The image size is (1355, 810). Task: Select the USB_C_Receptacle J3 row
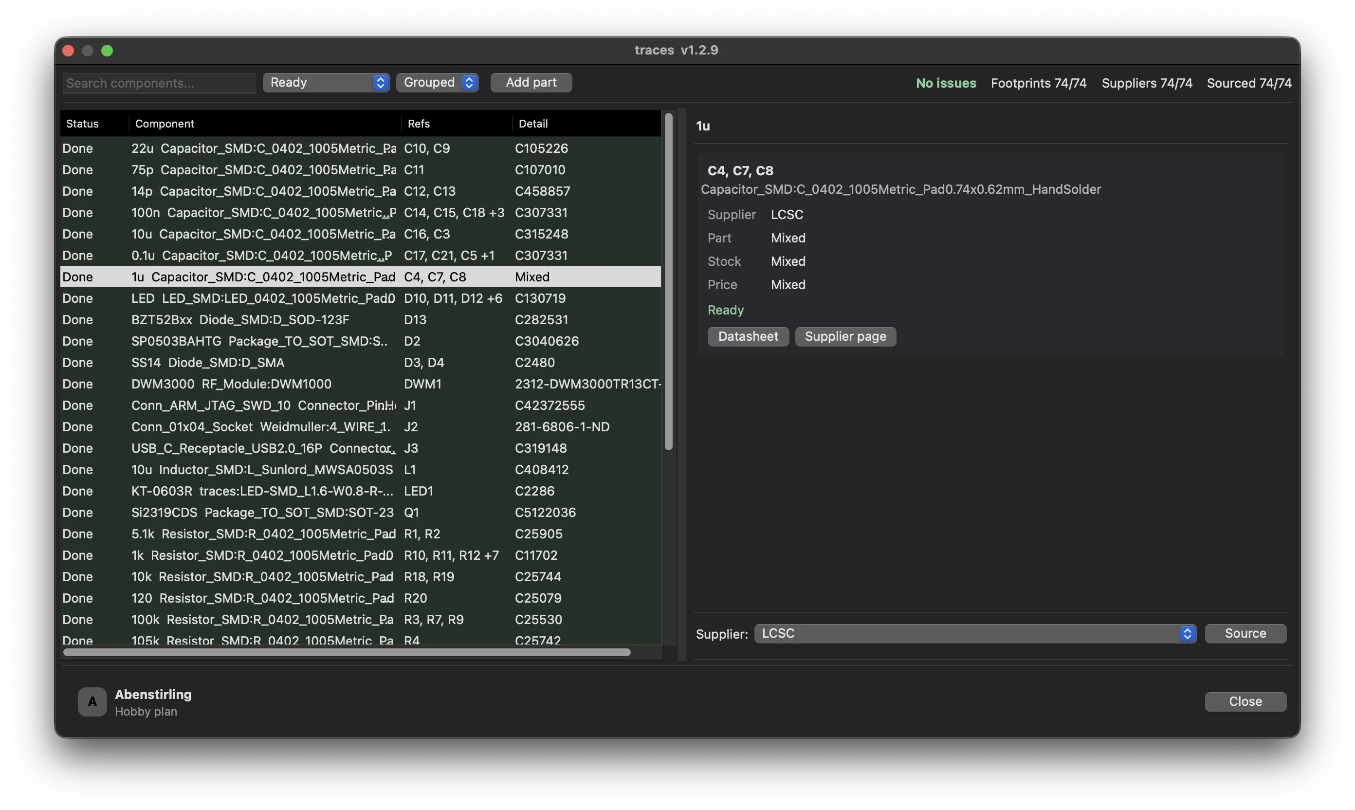pos(360,448)
